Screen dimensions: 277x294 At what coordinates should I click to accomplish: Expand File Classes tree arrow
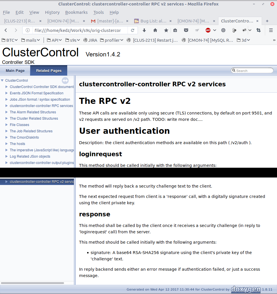click(7, 125)
